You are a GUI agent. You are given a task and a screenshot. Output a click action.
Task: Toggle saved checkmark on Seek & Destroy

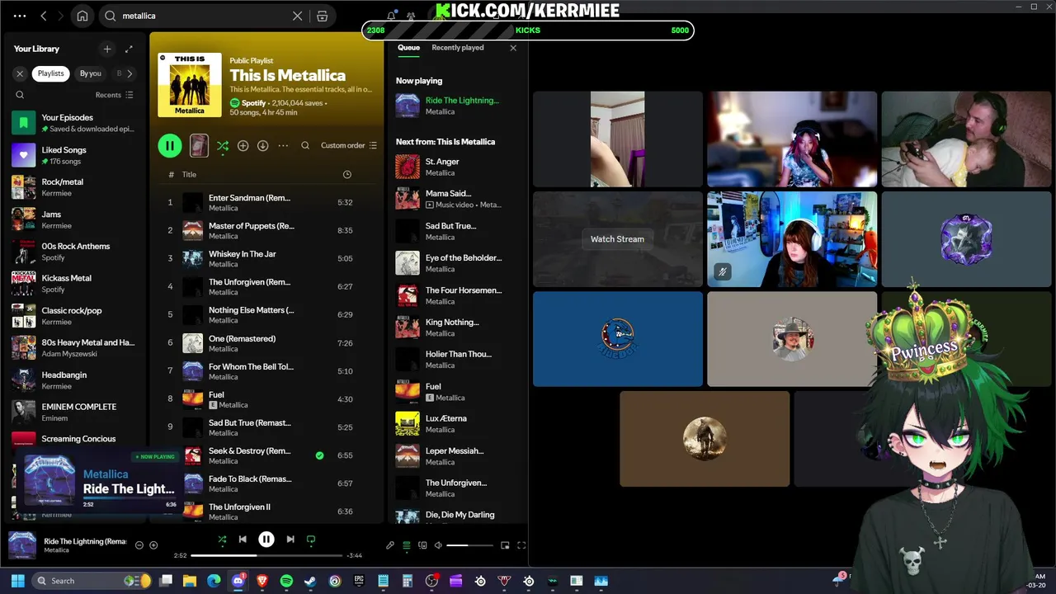click(x=319, y=455)
